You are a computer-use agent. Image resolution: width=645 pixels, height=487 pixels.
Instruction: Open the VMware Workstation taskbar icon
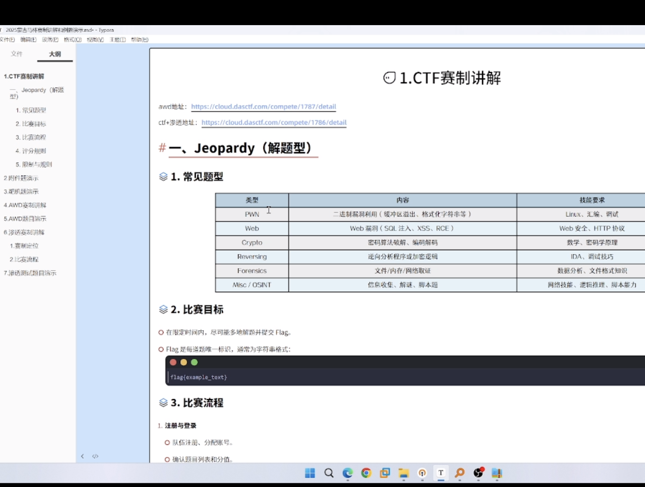(385, 473)
